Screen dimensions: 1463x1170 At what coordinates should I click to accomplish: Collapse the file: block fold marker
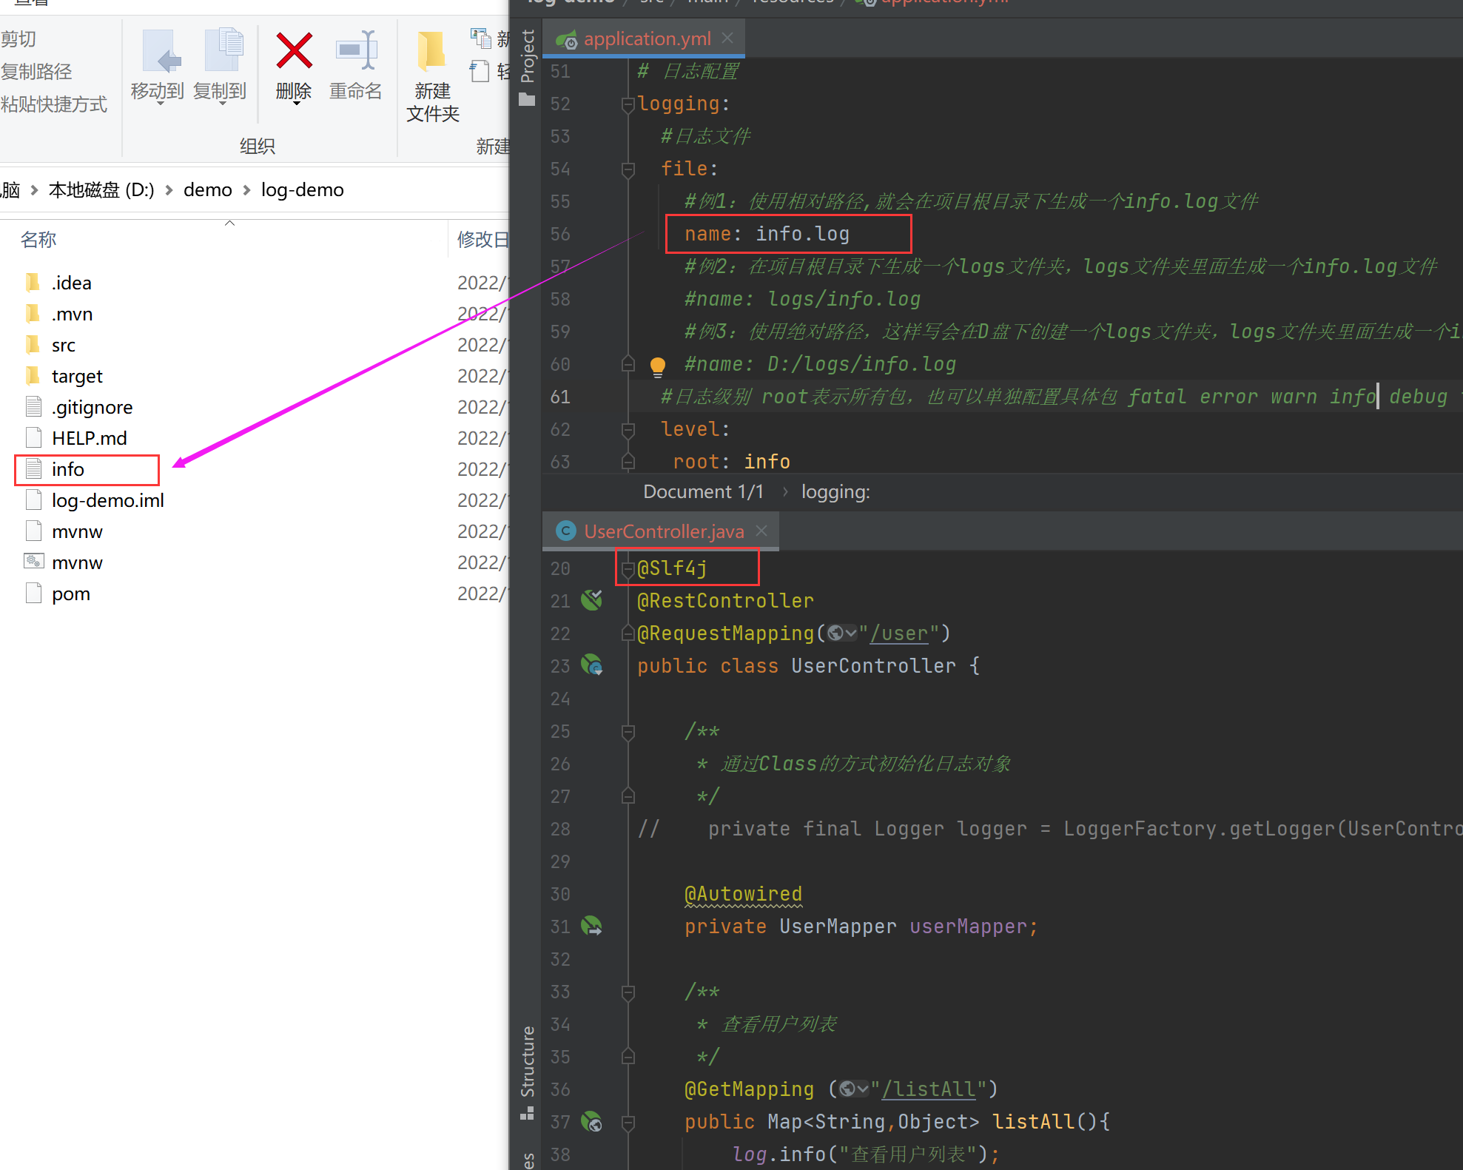pyautogui.click(x=628, y=169)
